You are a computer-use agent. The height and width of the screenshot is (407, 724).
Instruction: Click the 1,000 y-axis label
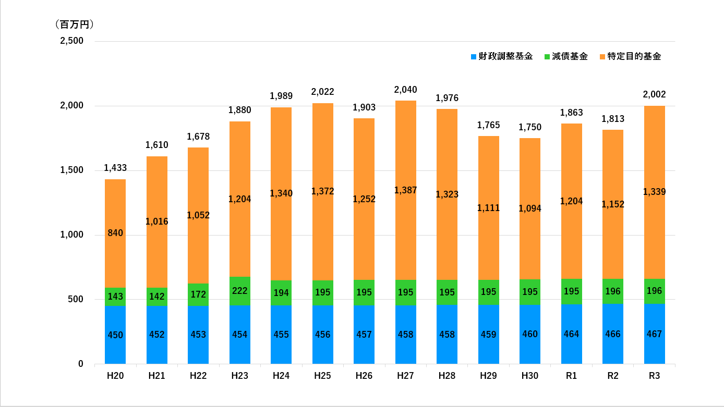coord(73,235)
